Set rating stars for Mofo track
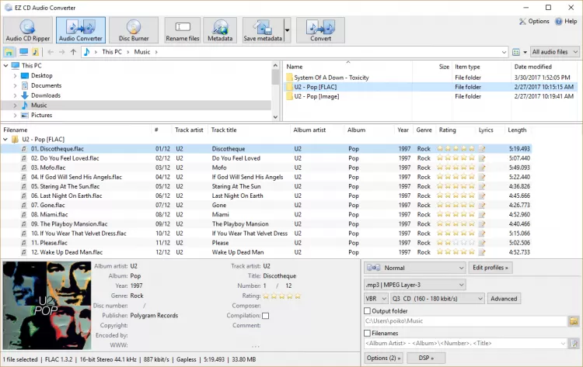583x367 pixels. pyautogui.click(x=456, y=167)
